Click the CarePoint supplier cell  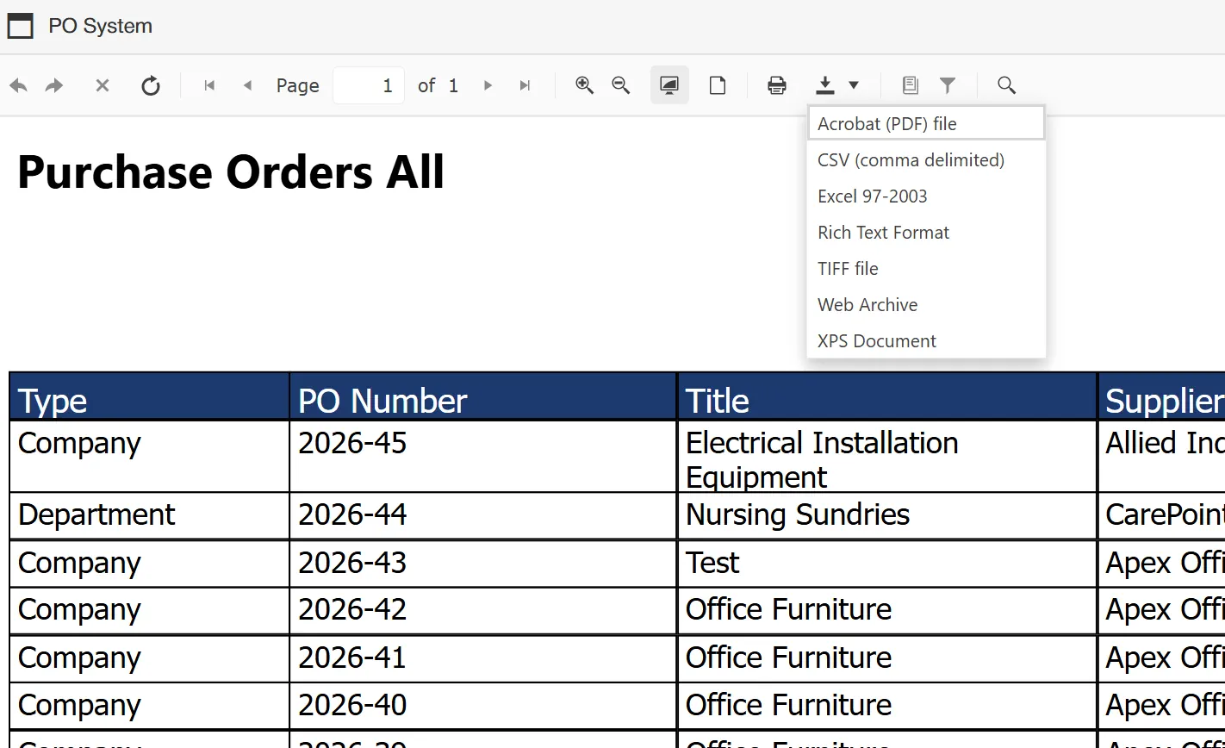click(1162, 515)
